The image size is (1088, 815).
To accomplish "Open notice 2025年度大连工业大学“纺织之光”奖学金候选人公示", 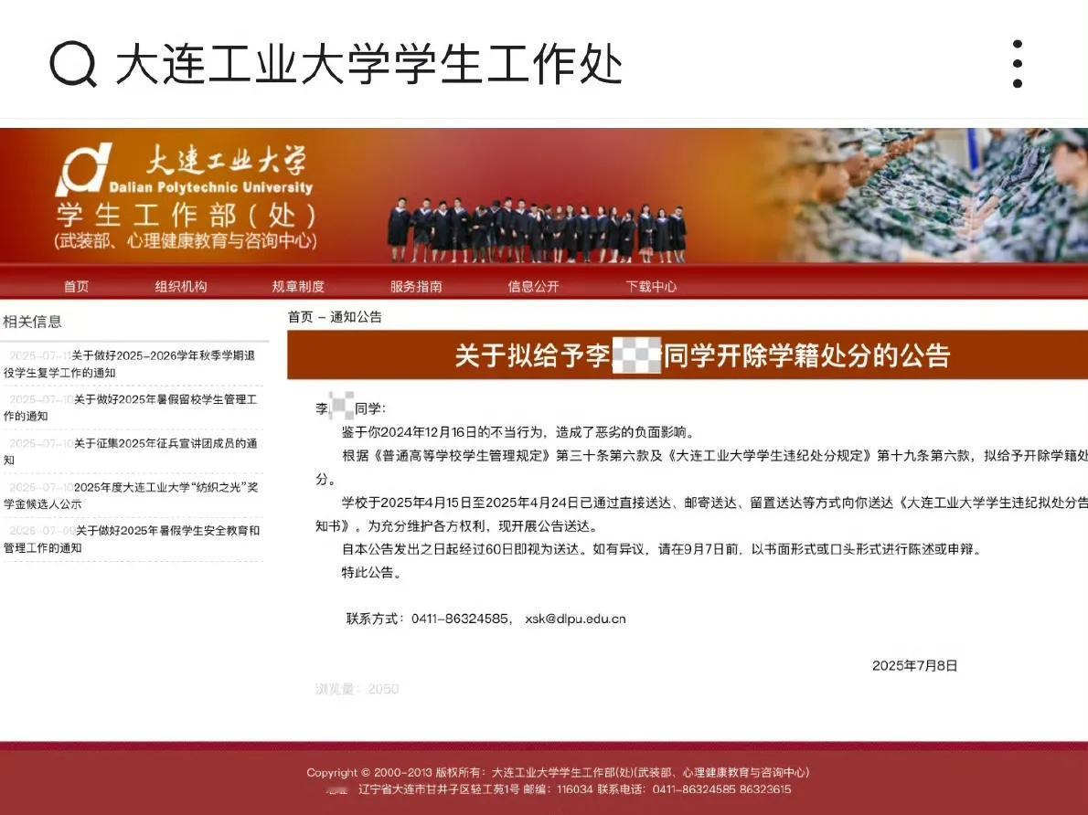I will [131, 495].
